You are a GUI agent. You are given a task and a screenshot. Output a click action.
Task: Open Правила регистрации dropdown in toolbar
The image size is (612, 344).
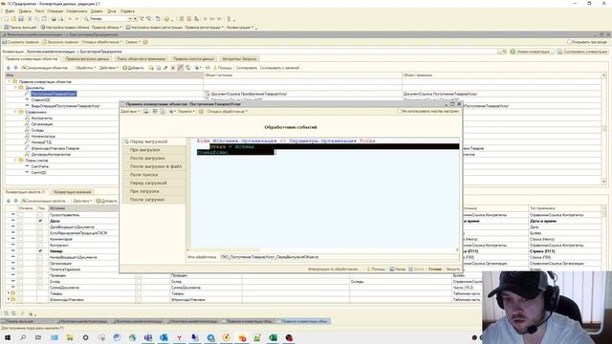[204, 28]
